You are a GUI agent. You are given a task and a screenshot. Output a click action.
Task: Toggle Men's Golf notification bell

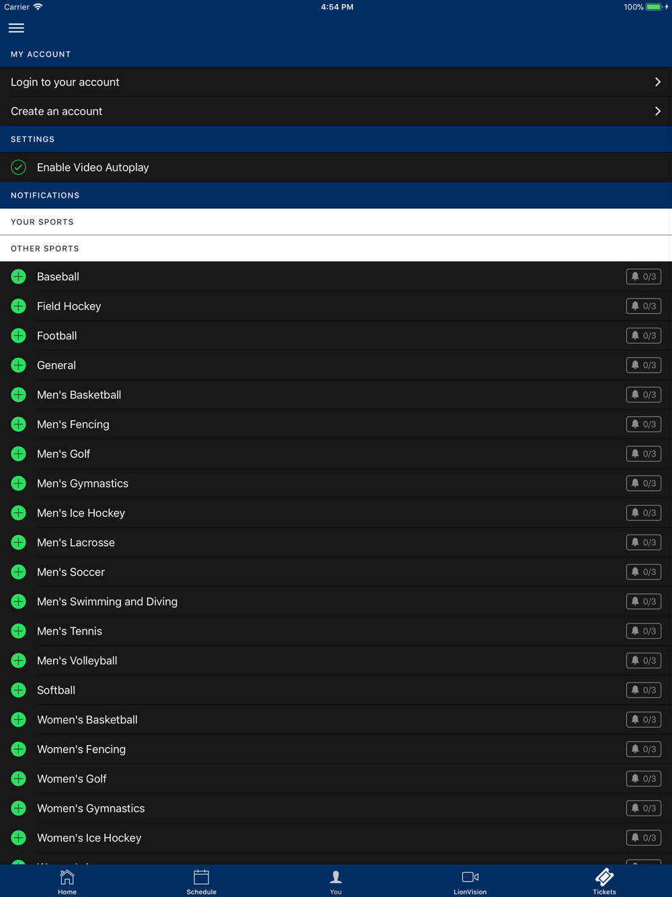(644, 454)
